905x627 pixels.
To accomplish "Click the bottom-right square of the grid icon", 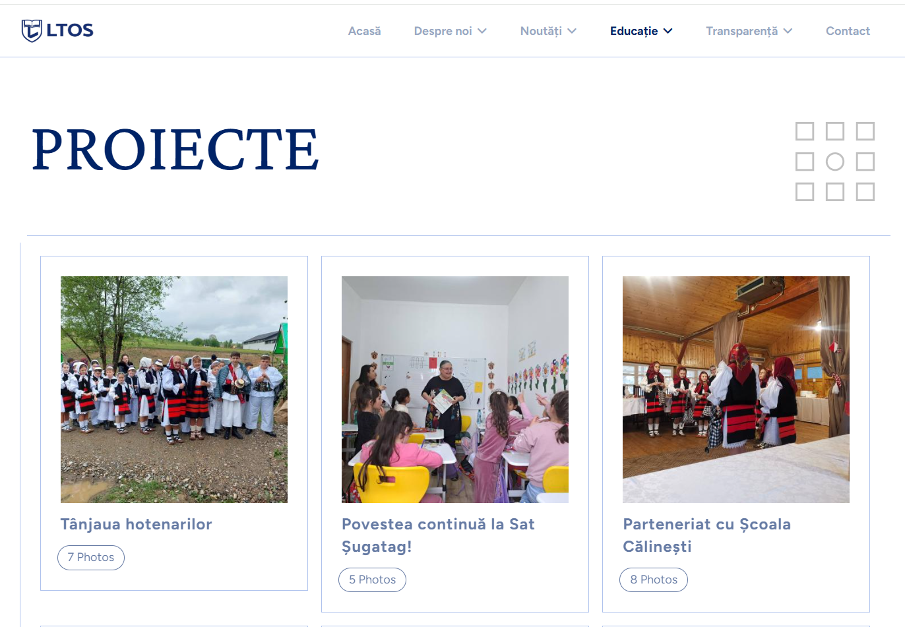I will click(x=865, y=192).
